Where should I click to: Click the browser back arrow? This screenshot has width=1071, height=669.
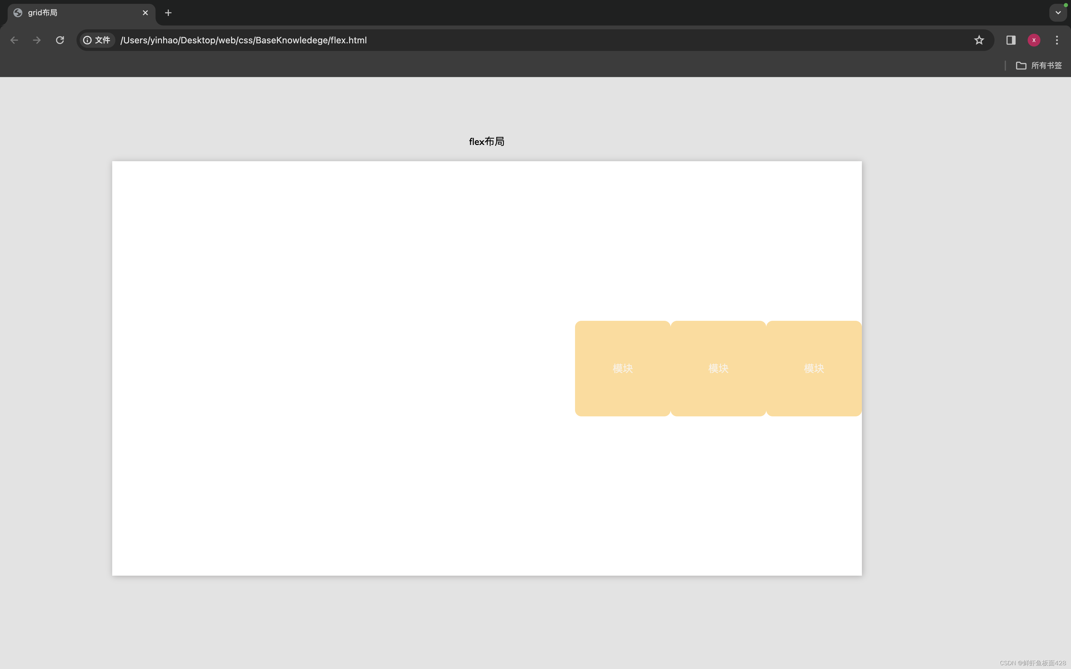coord(14,40)
